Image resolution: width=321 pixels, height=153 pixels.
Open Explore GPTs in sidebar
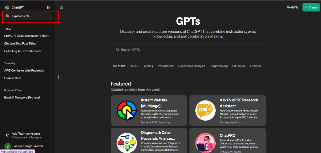(x=28, y=16)
